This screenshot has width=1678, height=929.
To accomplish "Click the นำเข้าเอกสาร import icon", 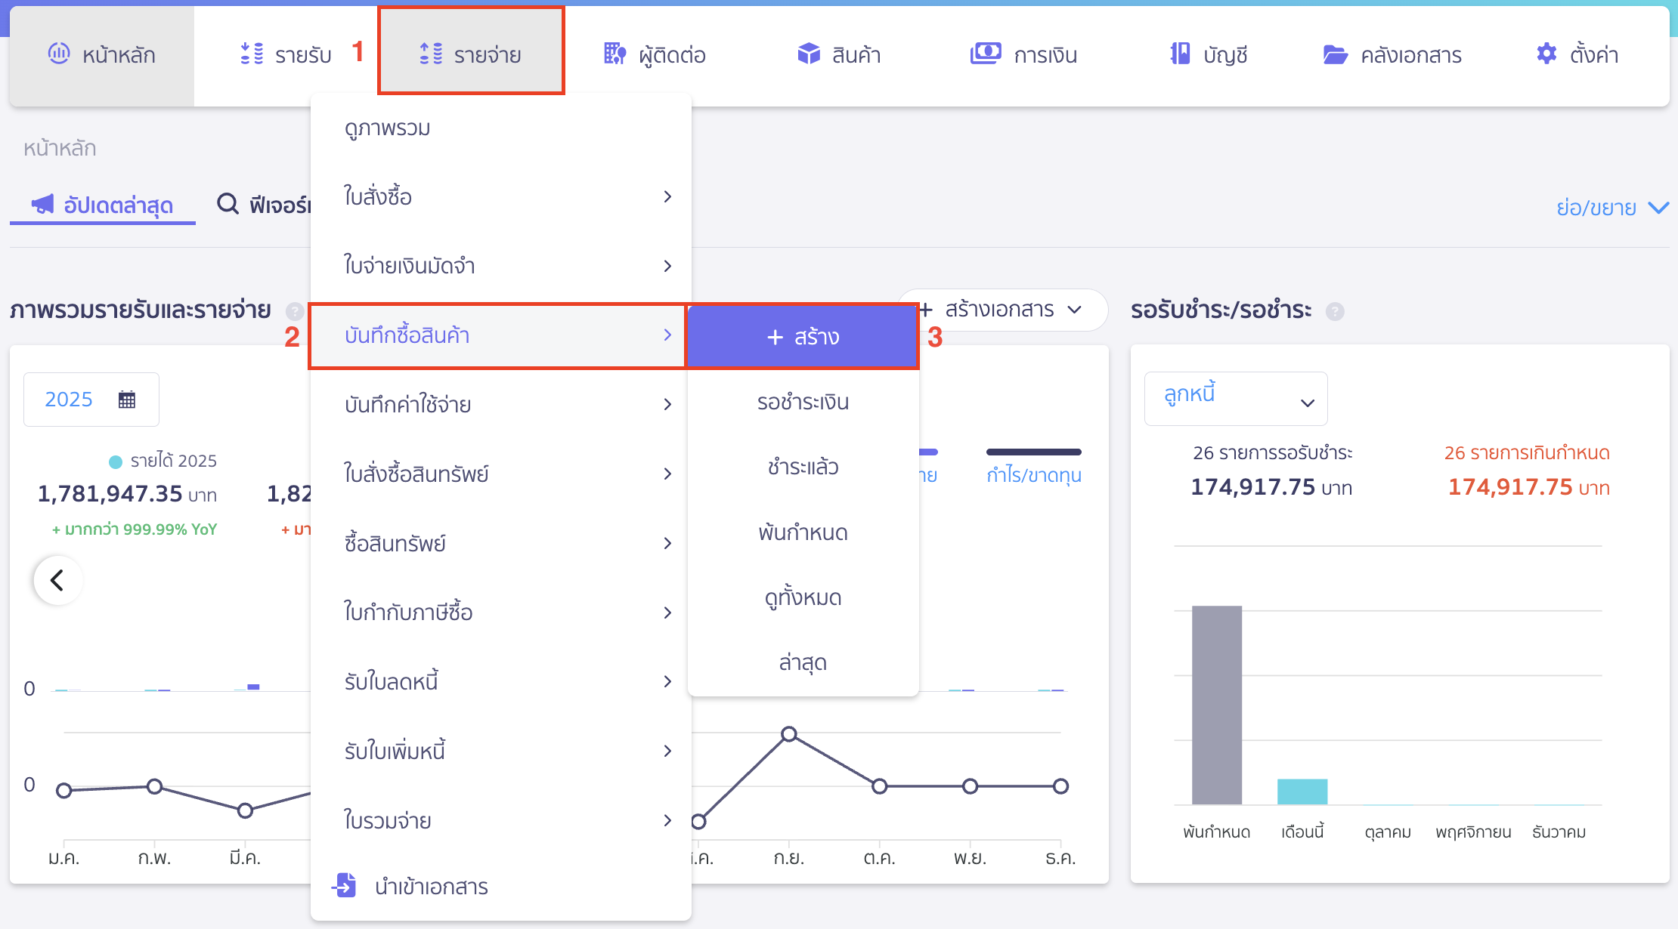I will coord(345,885).
